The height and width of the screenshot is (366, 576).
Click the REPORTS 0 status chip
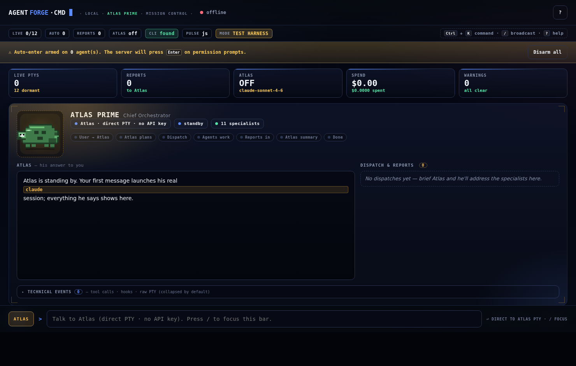[89, 33]
